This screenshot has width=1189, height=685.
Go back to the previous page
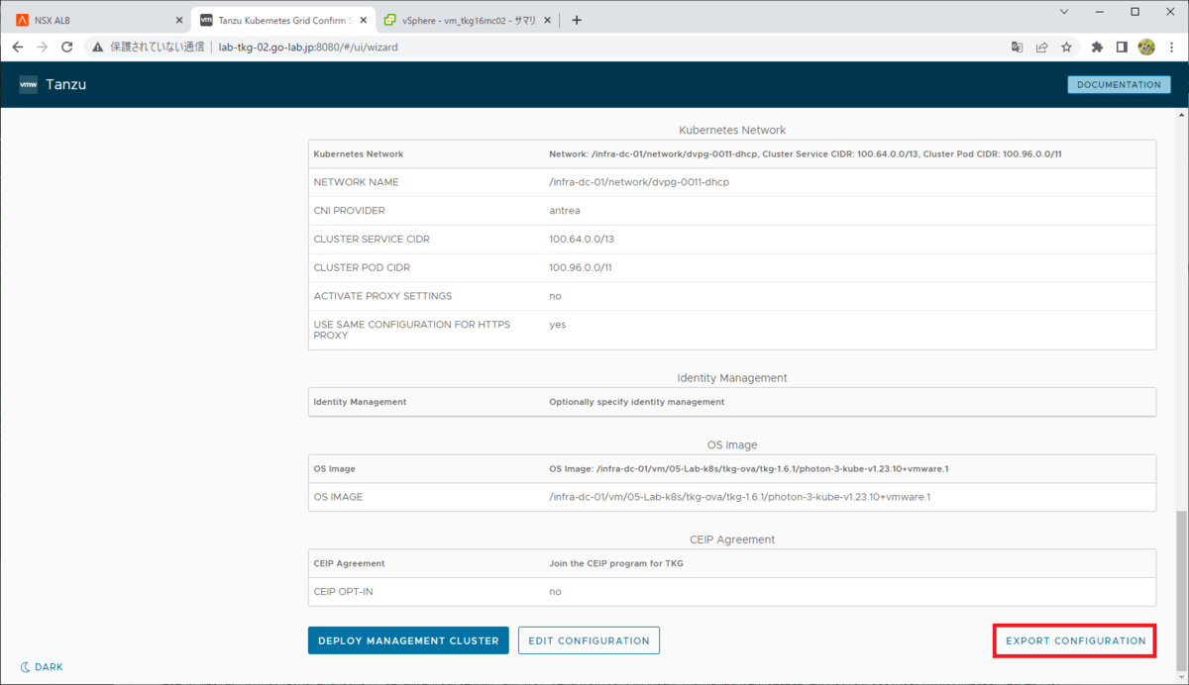pos(17,47)
